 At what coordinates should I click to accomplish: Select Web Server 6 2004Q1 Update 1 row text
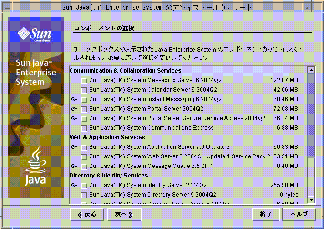(x=180, y=156)
